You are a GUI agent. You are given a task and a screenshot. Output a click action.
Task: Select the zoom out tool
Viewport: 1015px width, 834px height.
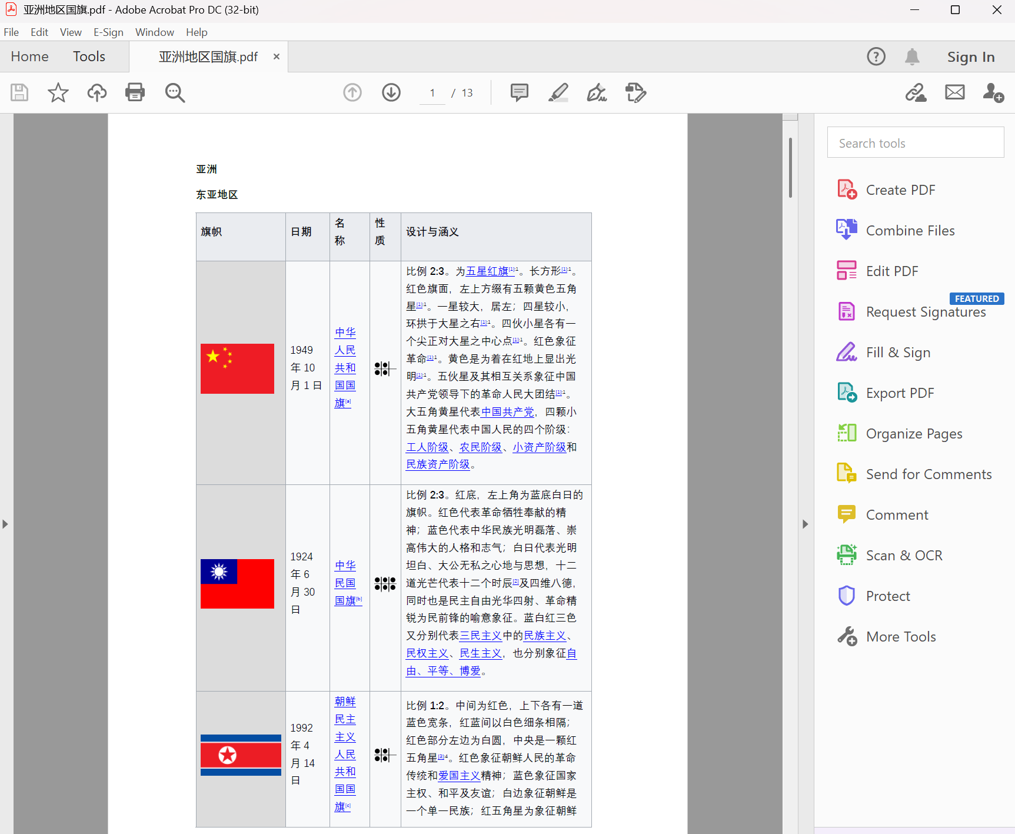coord(174,92)
